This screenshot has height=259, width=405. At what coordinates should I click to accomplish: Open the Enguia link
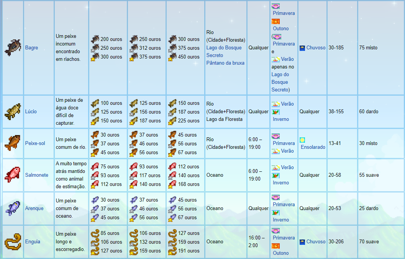(x=33, y=241)
